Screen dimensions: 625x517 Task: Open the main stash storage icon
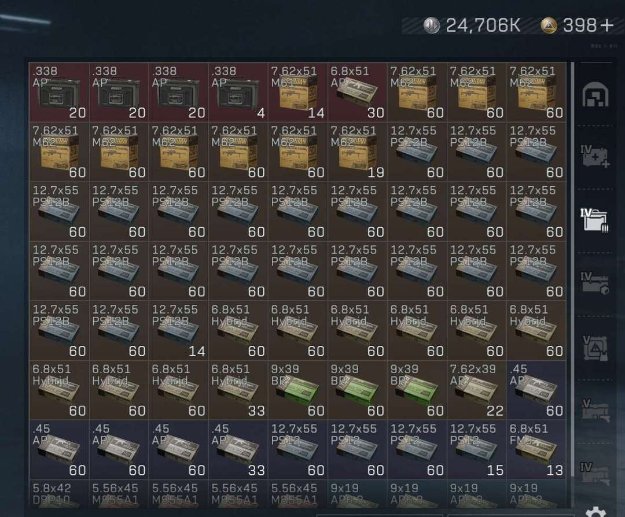click(x=595, y=95)
